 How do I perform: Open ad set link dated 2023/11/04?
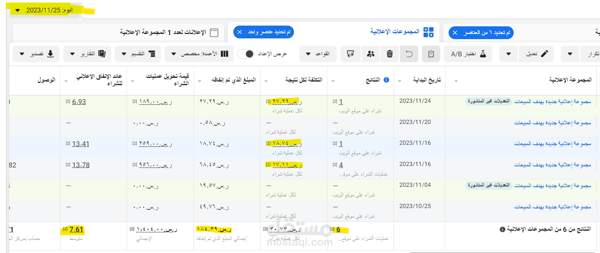552,186
